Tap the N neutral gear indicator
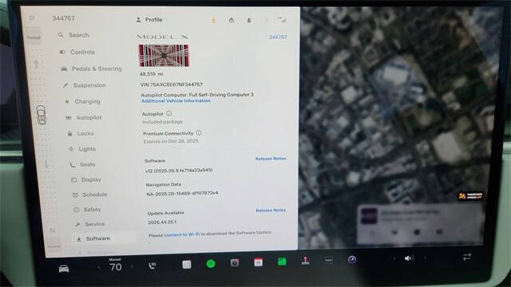The image size is (511, 287). pos(53,230)
